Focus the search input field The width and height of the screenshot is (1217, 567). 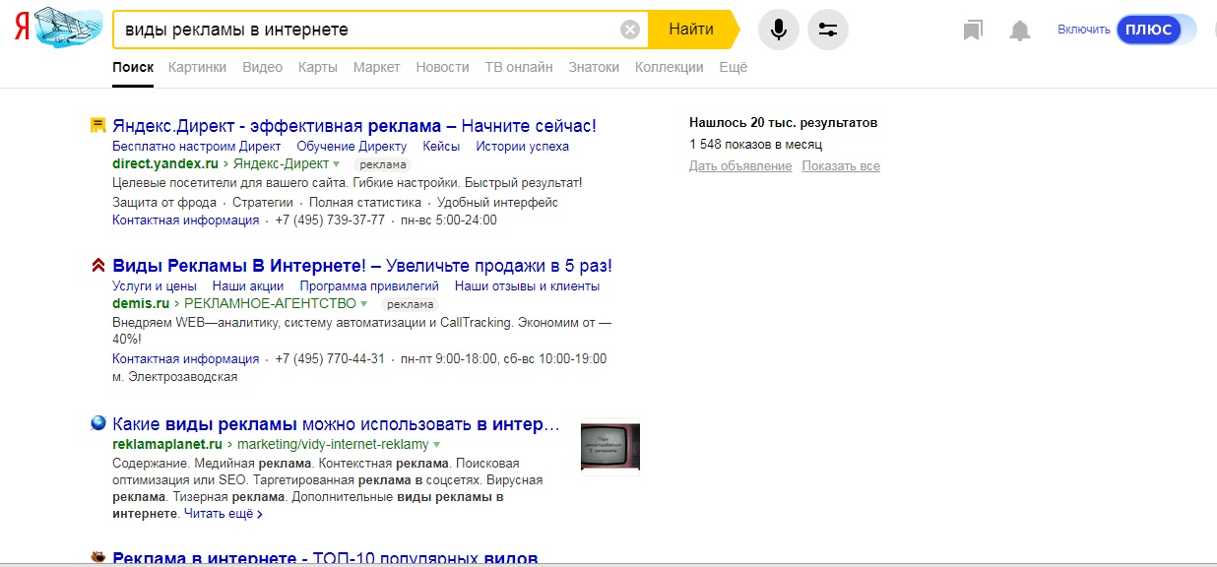click(364, 30)
